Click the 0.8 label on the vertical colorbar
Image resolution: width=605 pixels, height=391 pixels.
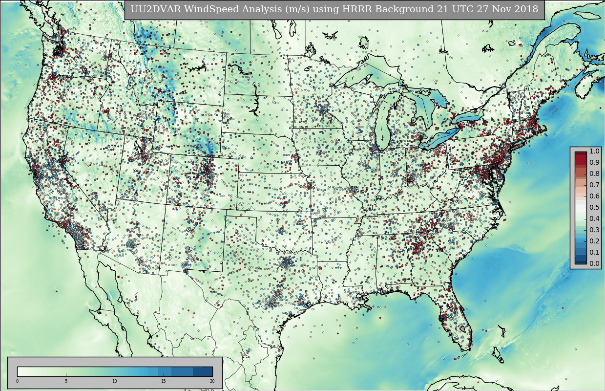(594, 174)
